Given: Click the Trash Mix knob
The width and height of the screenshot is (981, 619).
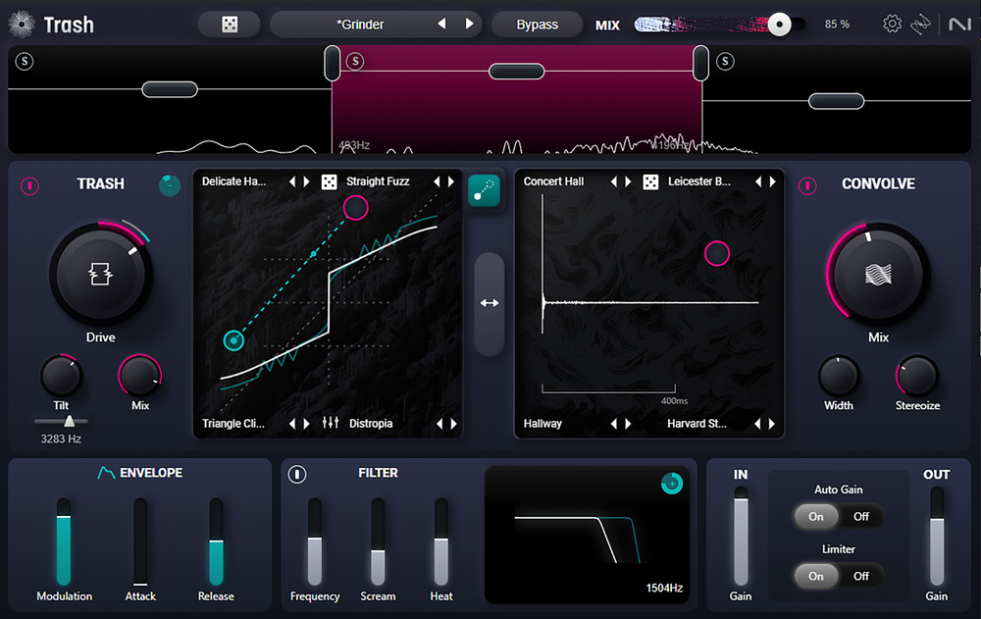Looking at the screenshot, I should 140,376.
